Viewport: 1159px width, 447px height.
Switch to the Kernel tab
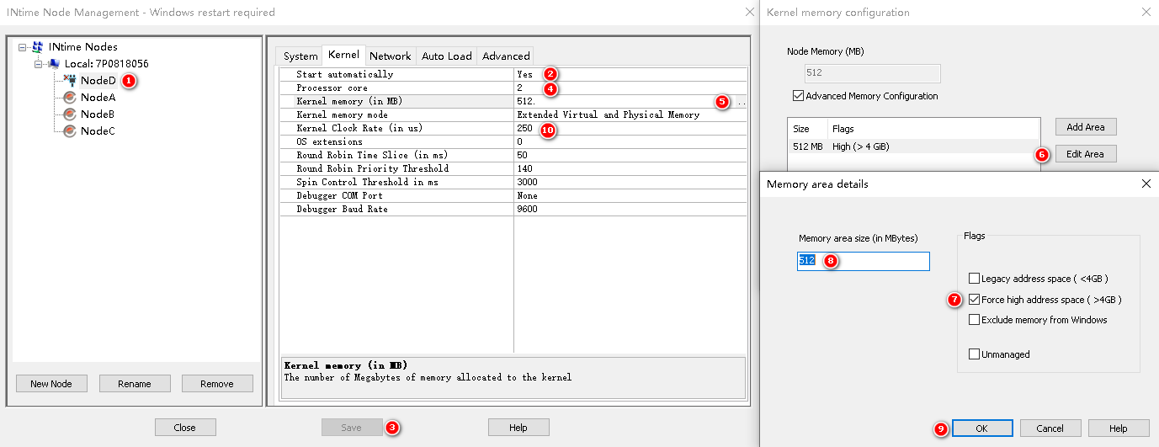(343, 56)
